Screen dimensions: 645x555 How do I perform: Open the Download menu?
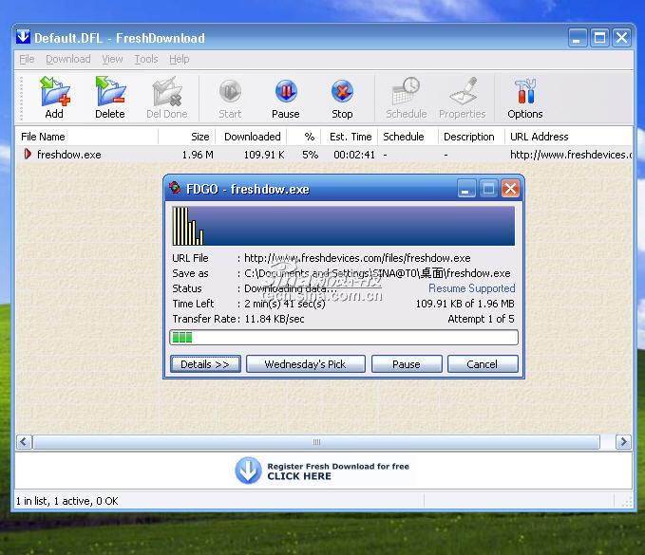click(x=67, y=59)
